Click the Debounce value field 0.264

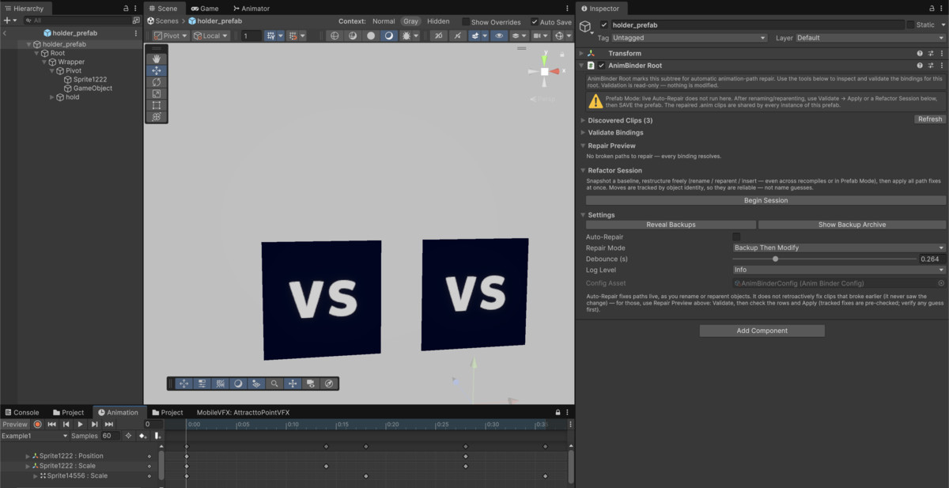[x=932, y=259]
